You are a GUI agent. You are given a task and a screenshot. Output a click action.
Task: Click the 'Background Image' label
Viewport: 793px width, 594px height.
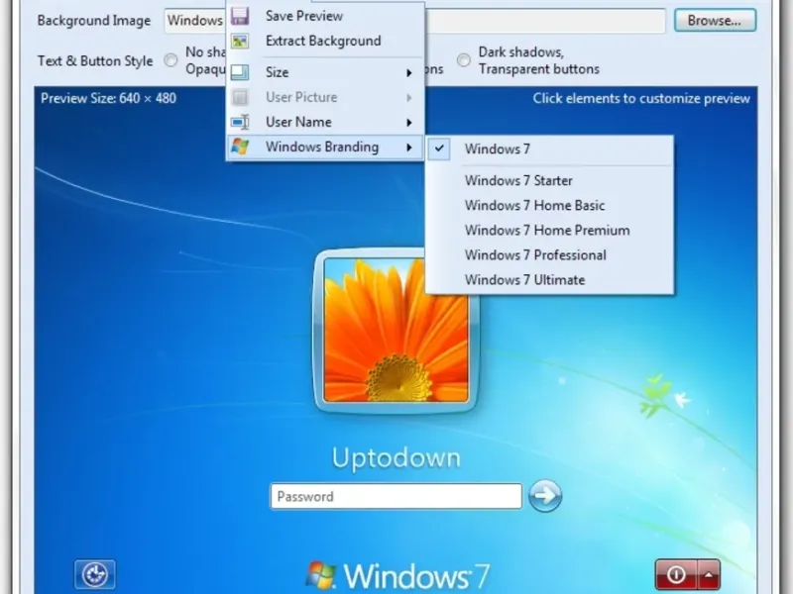tap(94, 21)
